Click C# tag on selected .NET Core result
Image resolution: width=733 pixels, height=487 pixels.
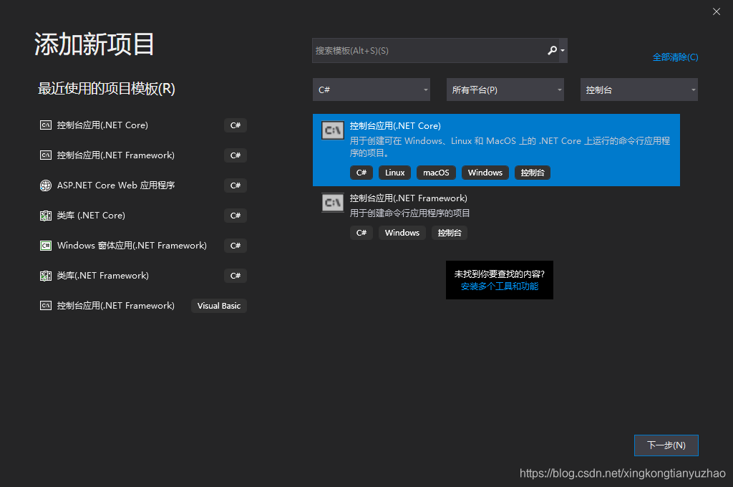coord(361,173)
